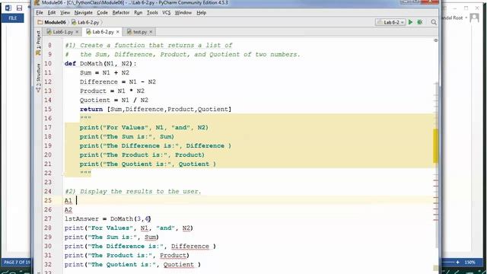Click the yellow warning marker on error stripe
The width and height of the screenshot is (487, 274).
tap(436, 146)
